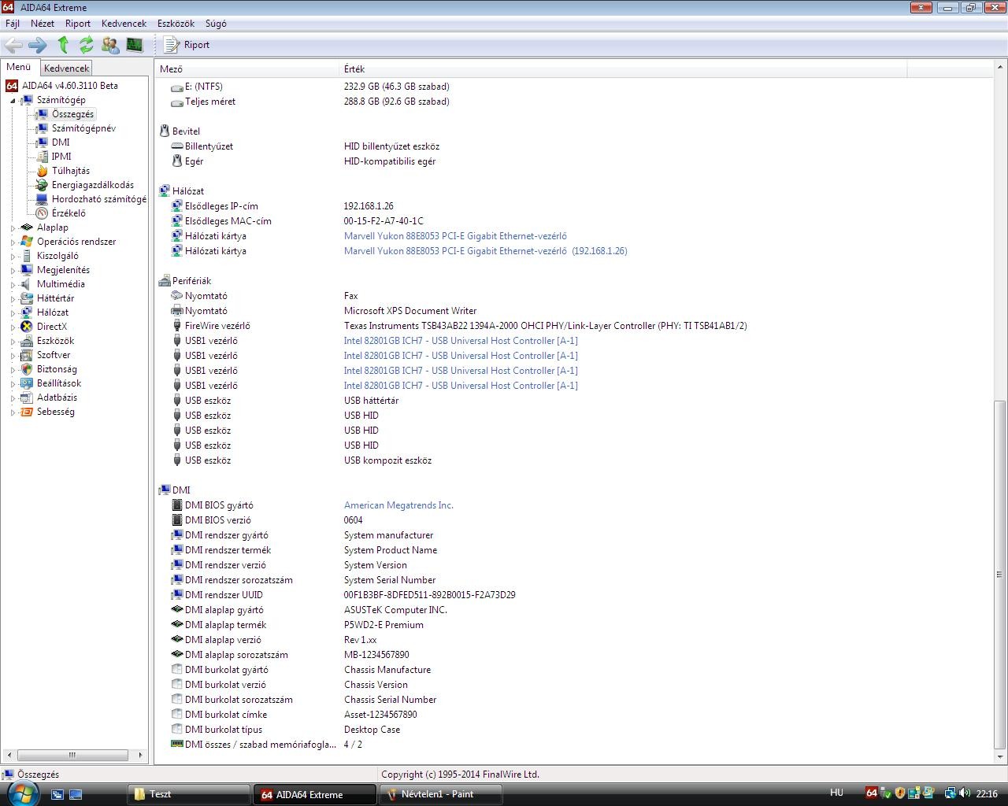Open the Súgó menu
Viewport: 1008px width, 806px height.
pos(216,24)
